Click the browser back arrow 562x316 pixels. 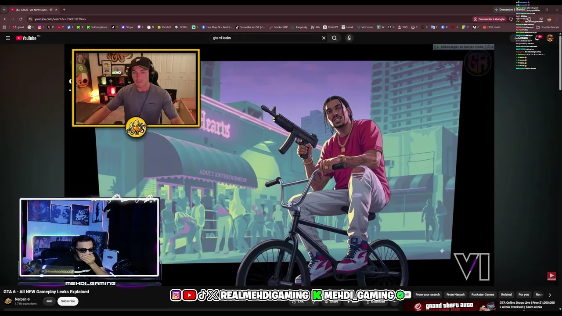[5, 19]
